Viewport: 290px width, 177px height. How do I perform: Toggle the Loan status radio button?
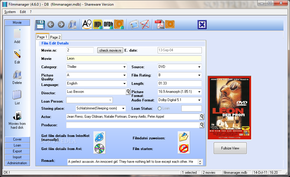159,109
